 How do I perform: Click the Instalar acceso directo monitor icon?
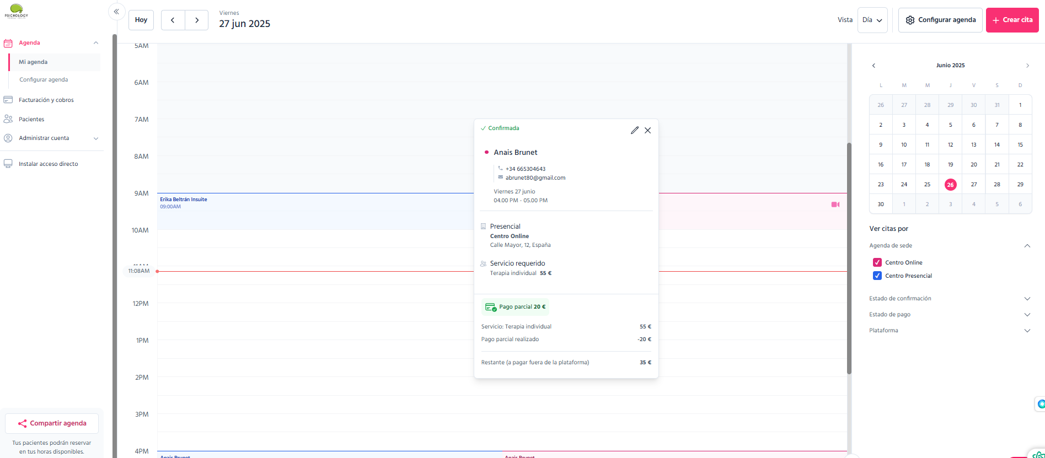tap(8, 164)
